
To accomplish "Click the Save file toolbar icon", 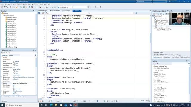I will point(21,7).
